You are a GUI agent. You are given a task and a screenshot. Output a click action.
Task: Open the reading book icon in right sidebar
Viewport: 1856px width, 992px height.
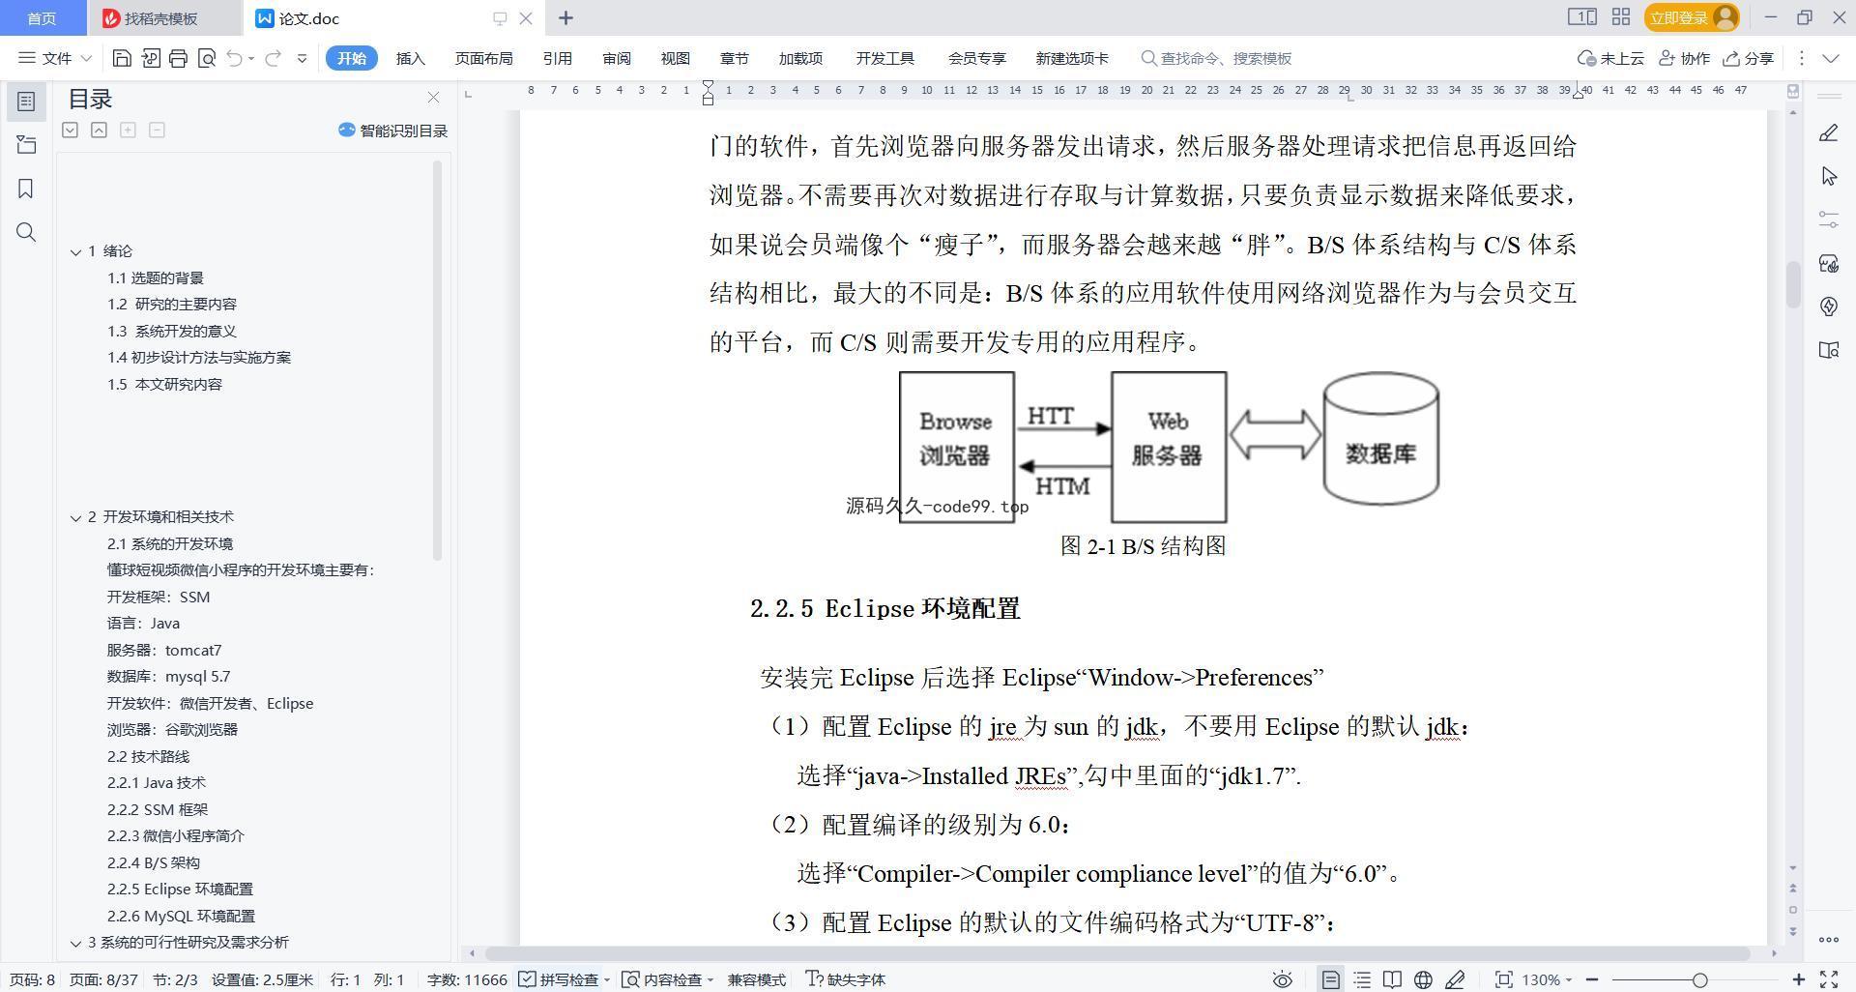[x=1828, y=350]
